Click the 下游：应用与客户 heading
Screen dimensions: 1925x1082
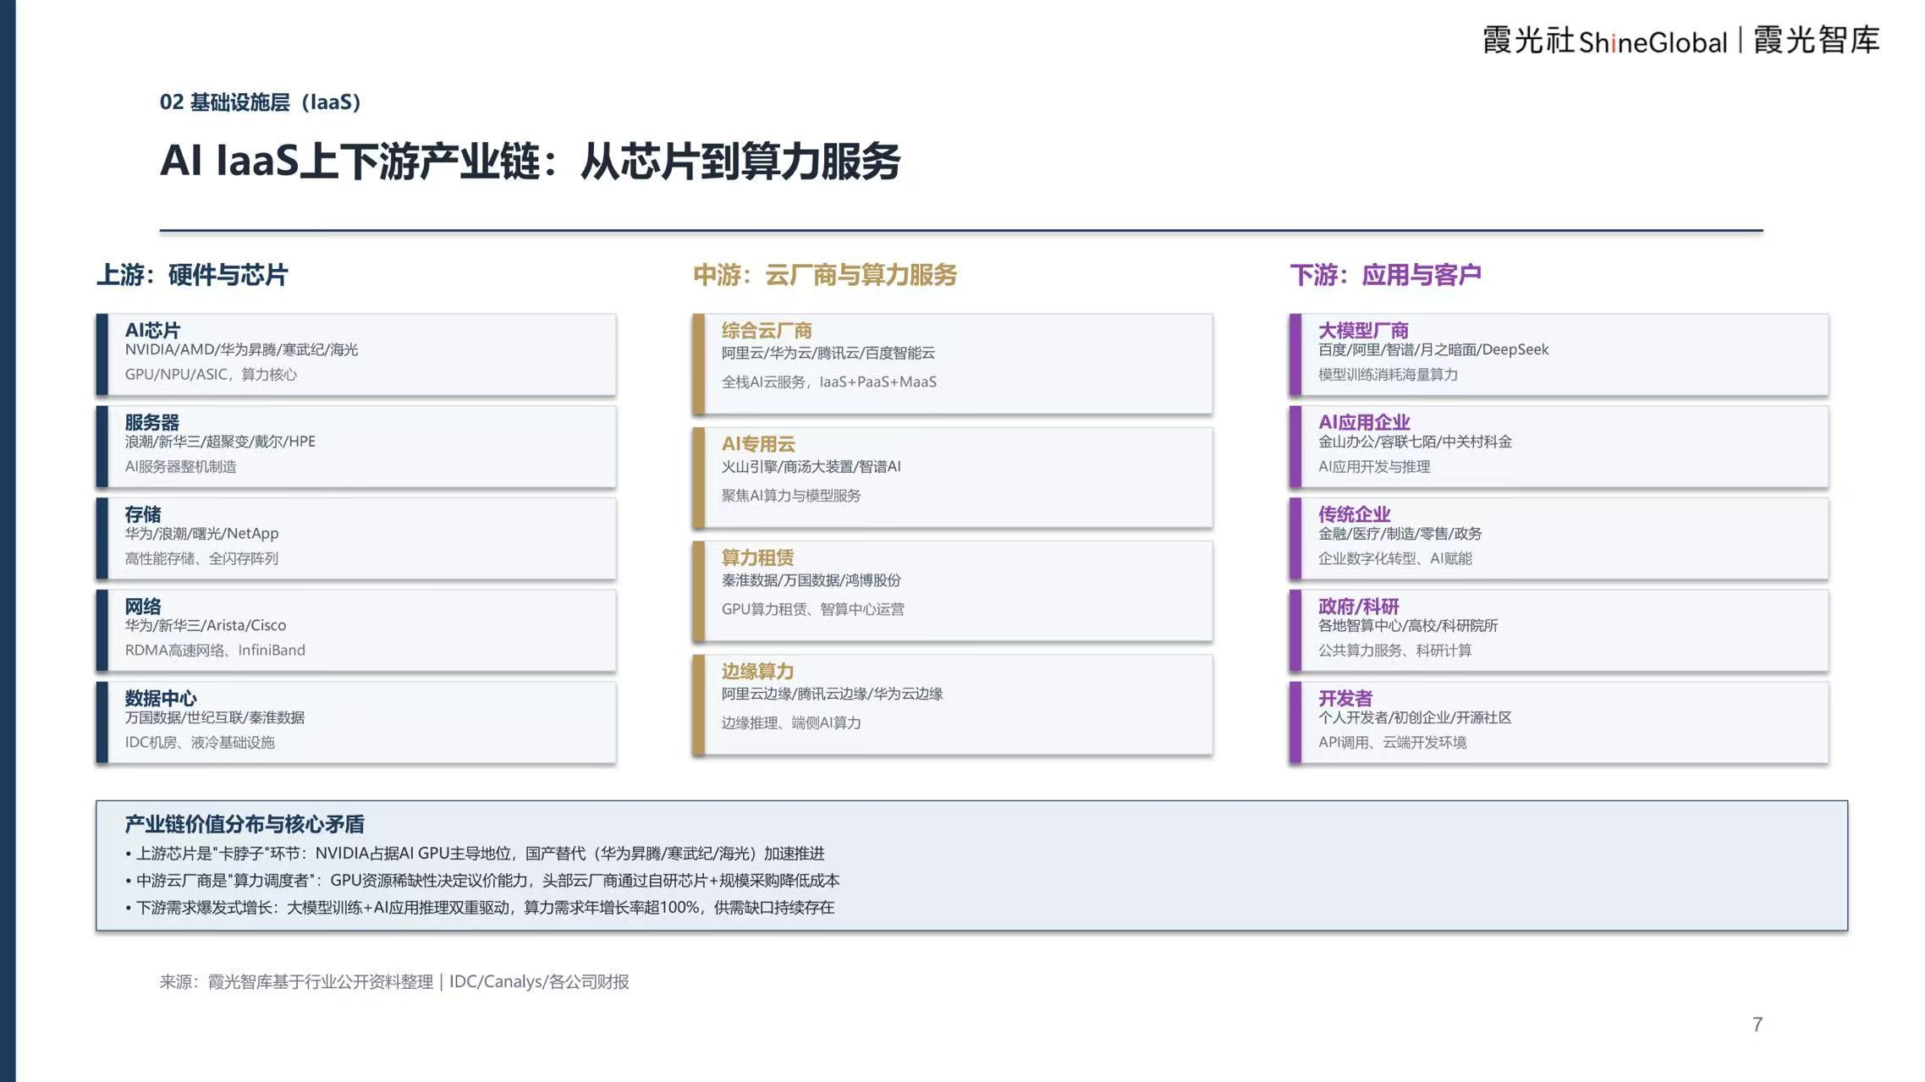(1385, 275)
